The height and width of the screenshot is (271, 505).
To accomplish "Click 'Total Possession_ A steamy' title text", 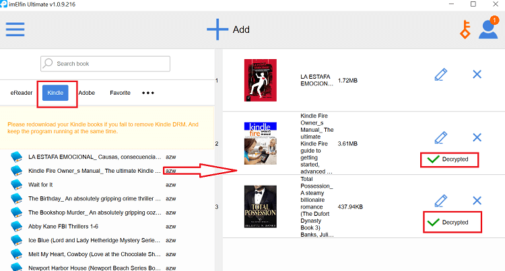I will (x=317, y=206).
